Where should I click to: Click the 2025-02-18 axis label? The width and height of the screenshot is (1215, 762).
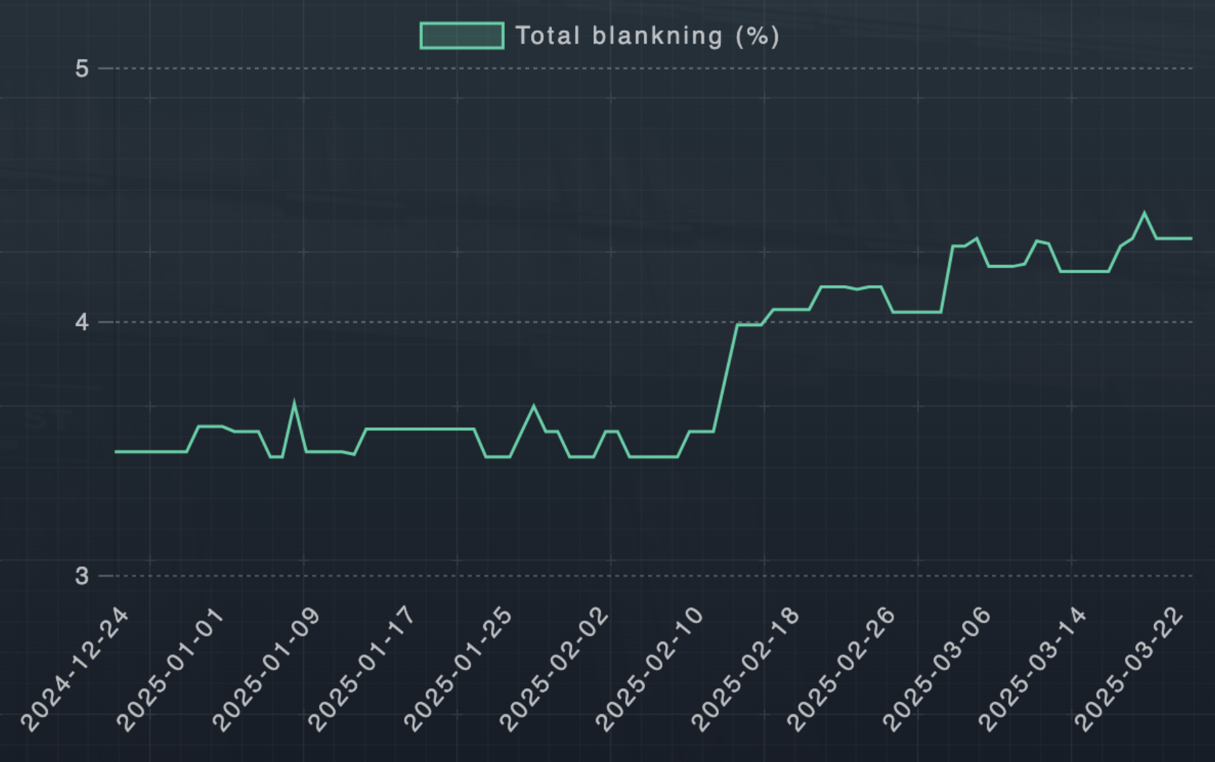tap(746, 668)
